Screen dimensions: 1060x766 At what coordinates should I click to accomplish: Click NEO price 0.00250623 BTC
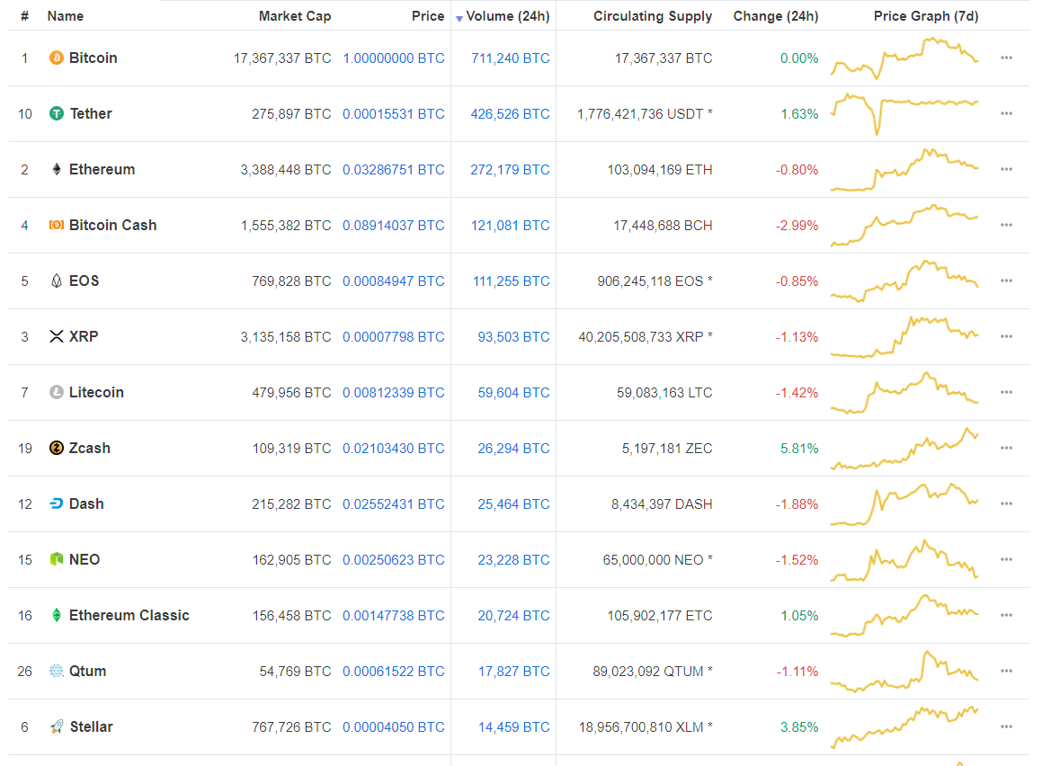click(x=394, y=560)
